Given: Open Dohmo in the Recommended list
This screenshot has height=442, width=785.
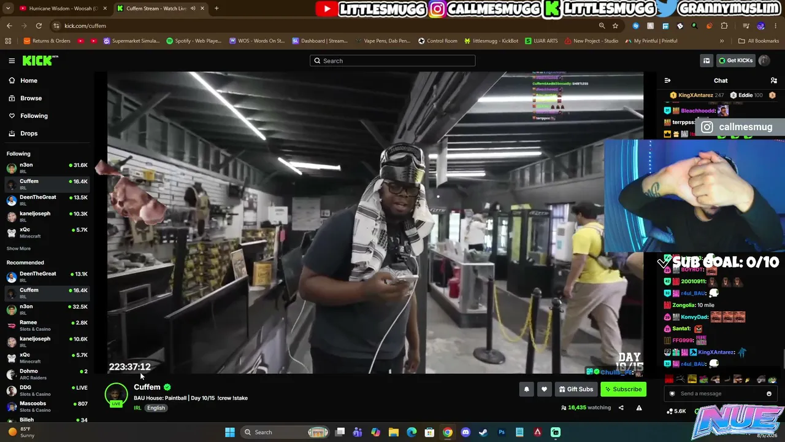Looking at the screenshot, I should click(47, 374).
